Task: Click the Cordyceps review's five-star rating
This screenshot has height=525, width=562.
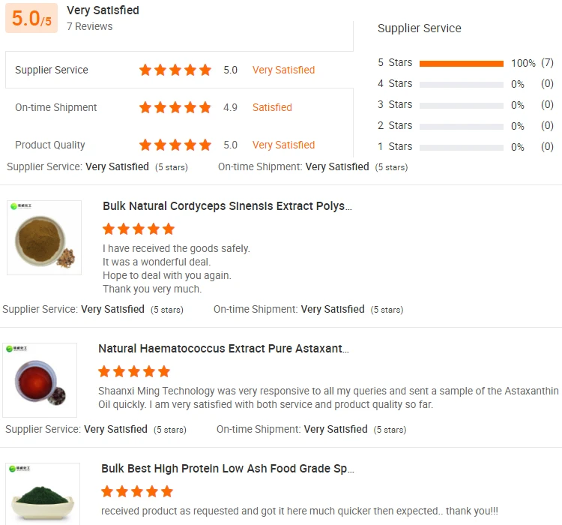Action: click(x=139, y=229)
